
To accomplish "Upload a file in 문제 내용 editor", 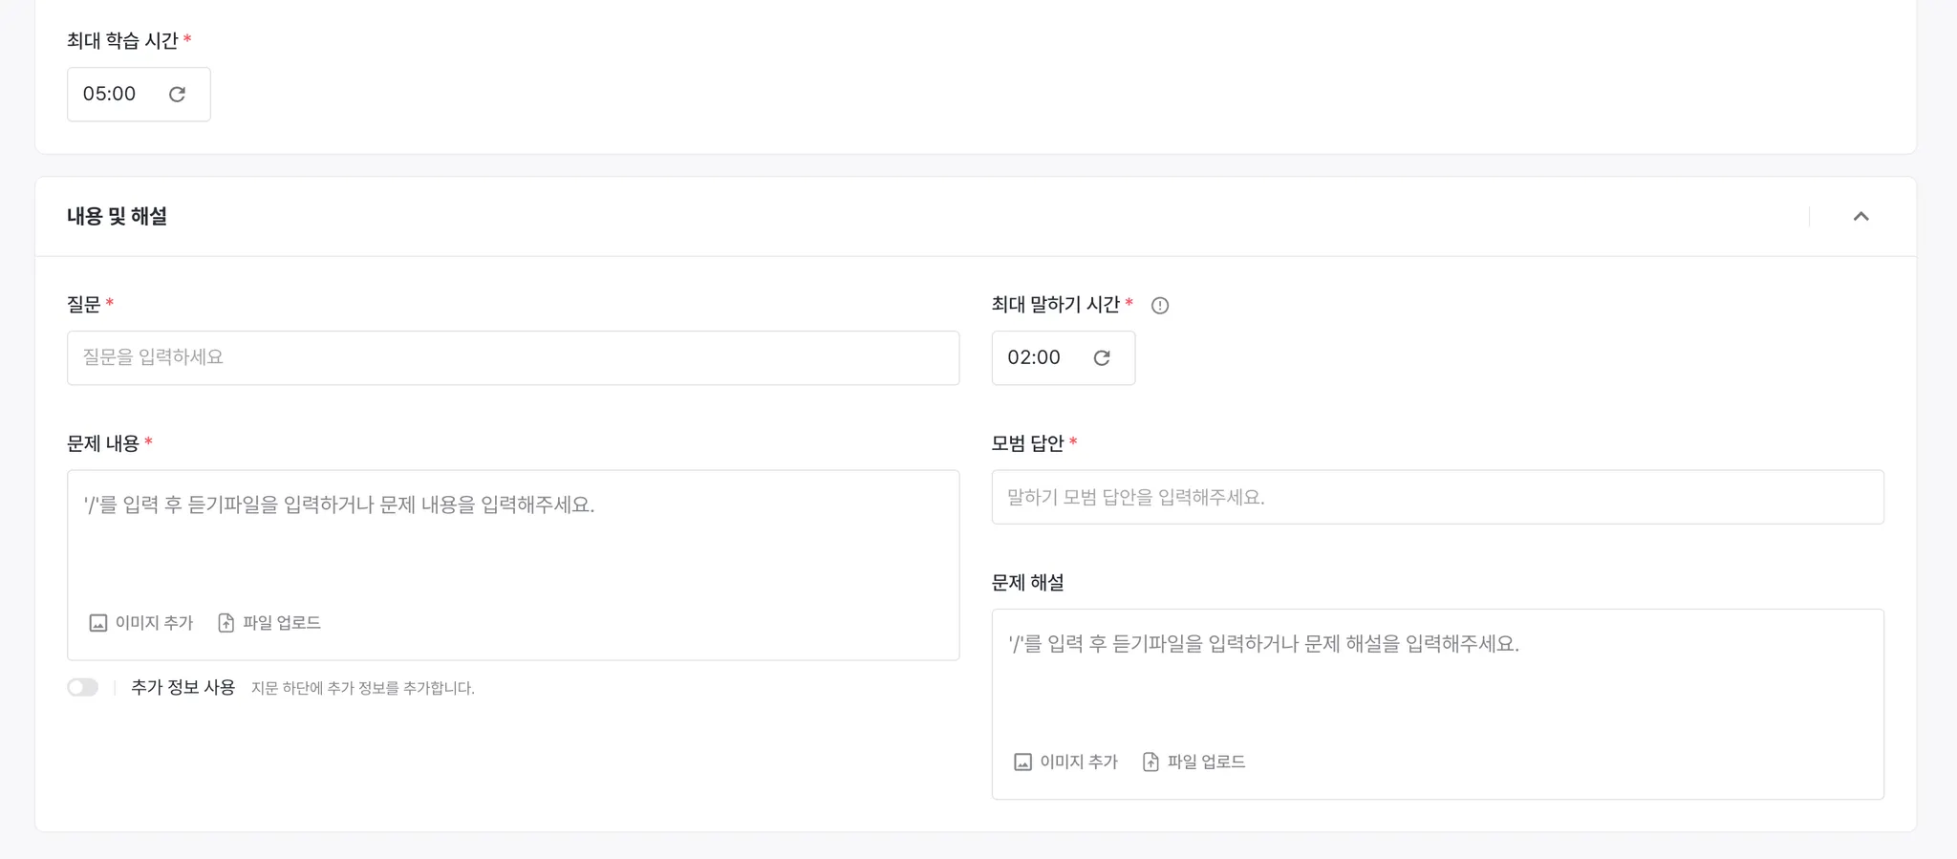I will [269, 623].
